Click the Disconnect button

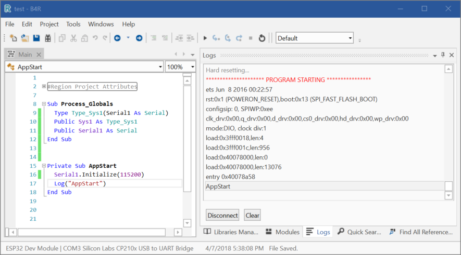[222, 215]
